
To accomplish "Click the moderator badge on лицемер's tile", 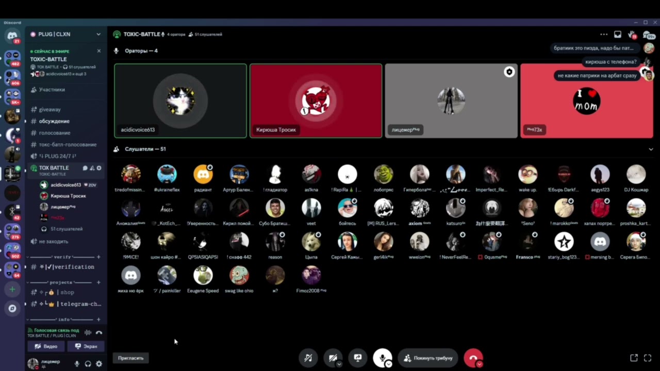I will point(509,72).
